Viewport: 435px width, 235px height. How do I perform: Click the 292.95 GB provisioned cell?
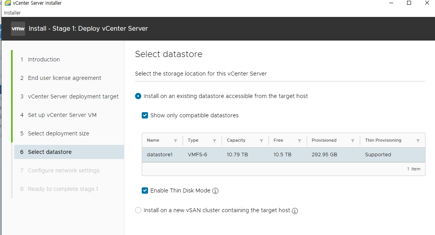point(324,155)
